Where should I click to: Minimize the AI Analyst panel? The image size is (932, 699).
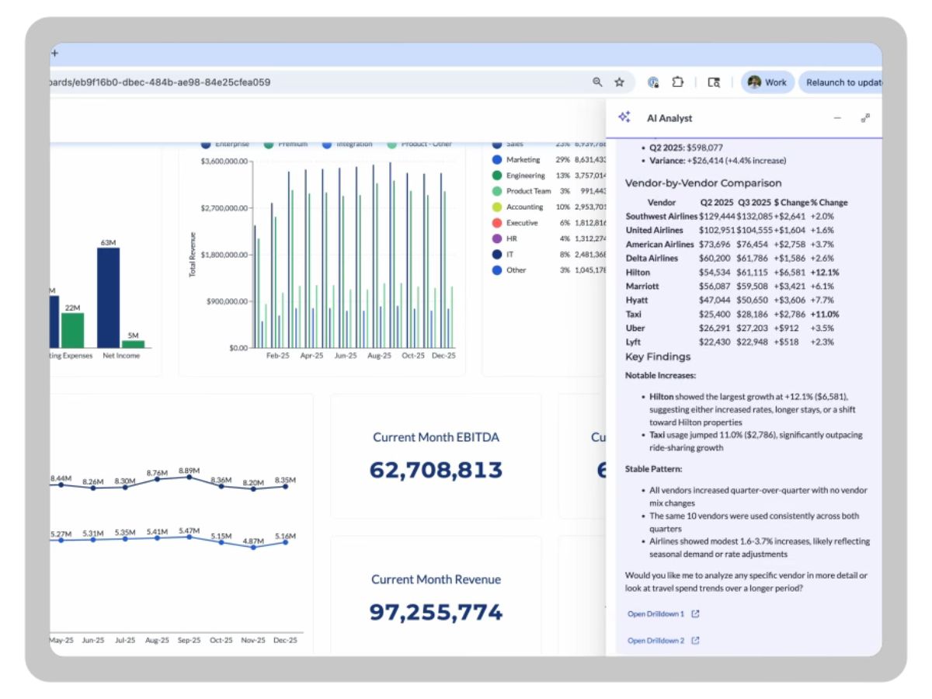[837, 118]
